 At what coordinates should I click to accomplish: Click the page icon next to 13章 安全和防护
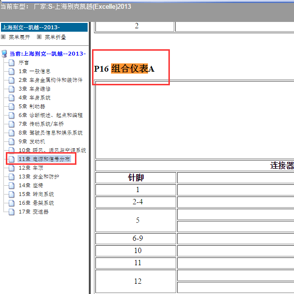coord(11,176)
